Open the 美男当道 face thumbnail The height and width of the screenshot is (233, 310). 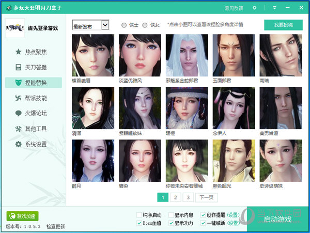pyautogui.click(x=281, y=108)
